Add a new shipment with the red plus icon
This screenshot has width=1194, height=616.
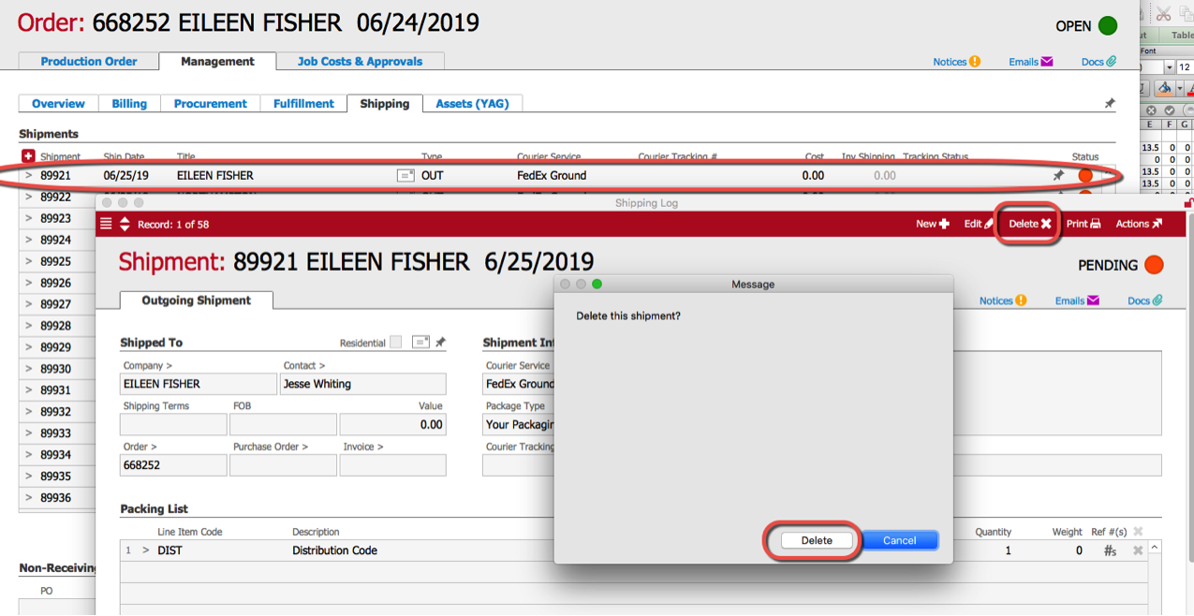[x=27, y=156]
